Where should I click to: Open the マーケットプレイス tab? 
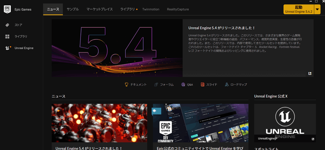click(100, 9)
